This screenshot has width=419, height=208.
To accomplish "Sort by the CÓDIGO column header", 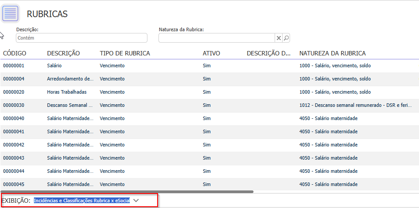I will tap(15, 53).
